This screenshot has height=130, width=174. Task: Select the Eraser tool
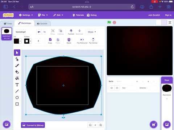click(17, 72)
